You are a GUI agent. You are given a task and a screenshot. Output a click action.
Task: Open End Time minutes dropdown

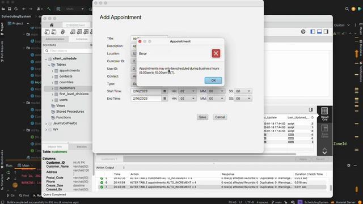[216, 99]
